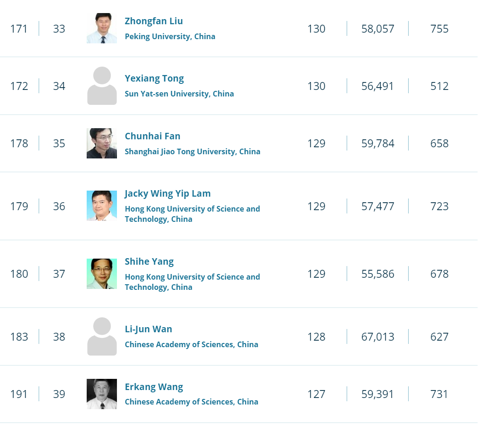Click Yexiang Tong's placeholder avatar icon
Viewport: 479px width, 425px height.
pos(102,86)
